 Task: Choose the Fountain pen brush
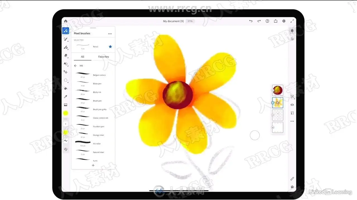coord(93,127)
